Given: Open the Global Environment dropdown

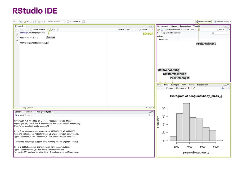Looking at the screenshot, I should (x=173, y=33).
